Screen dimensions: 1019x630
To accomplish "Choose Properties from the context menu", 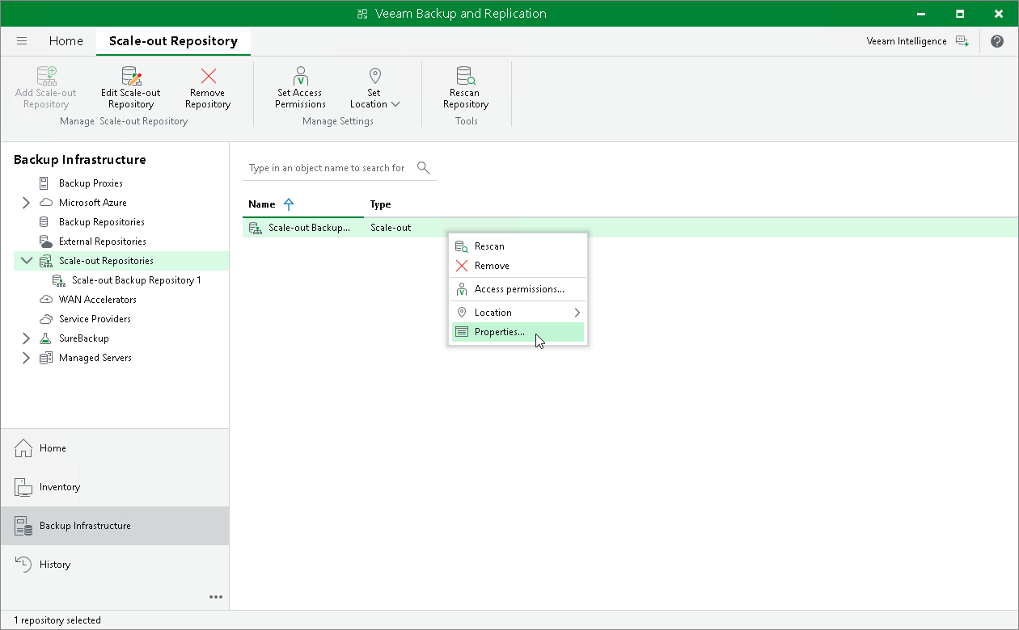I will pyautogui.click(x=518, y=332).
